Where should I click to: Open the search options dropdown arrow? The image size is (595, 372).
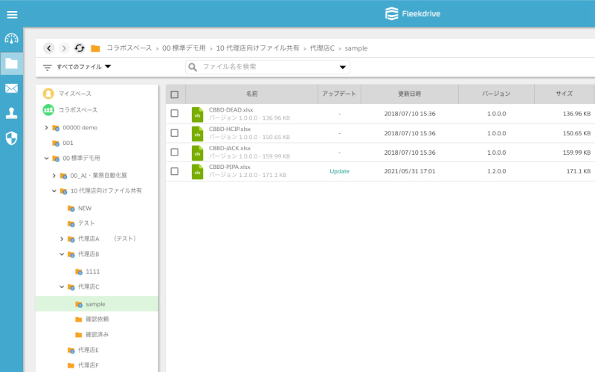[x=343, y=67]
